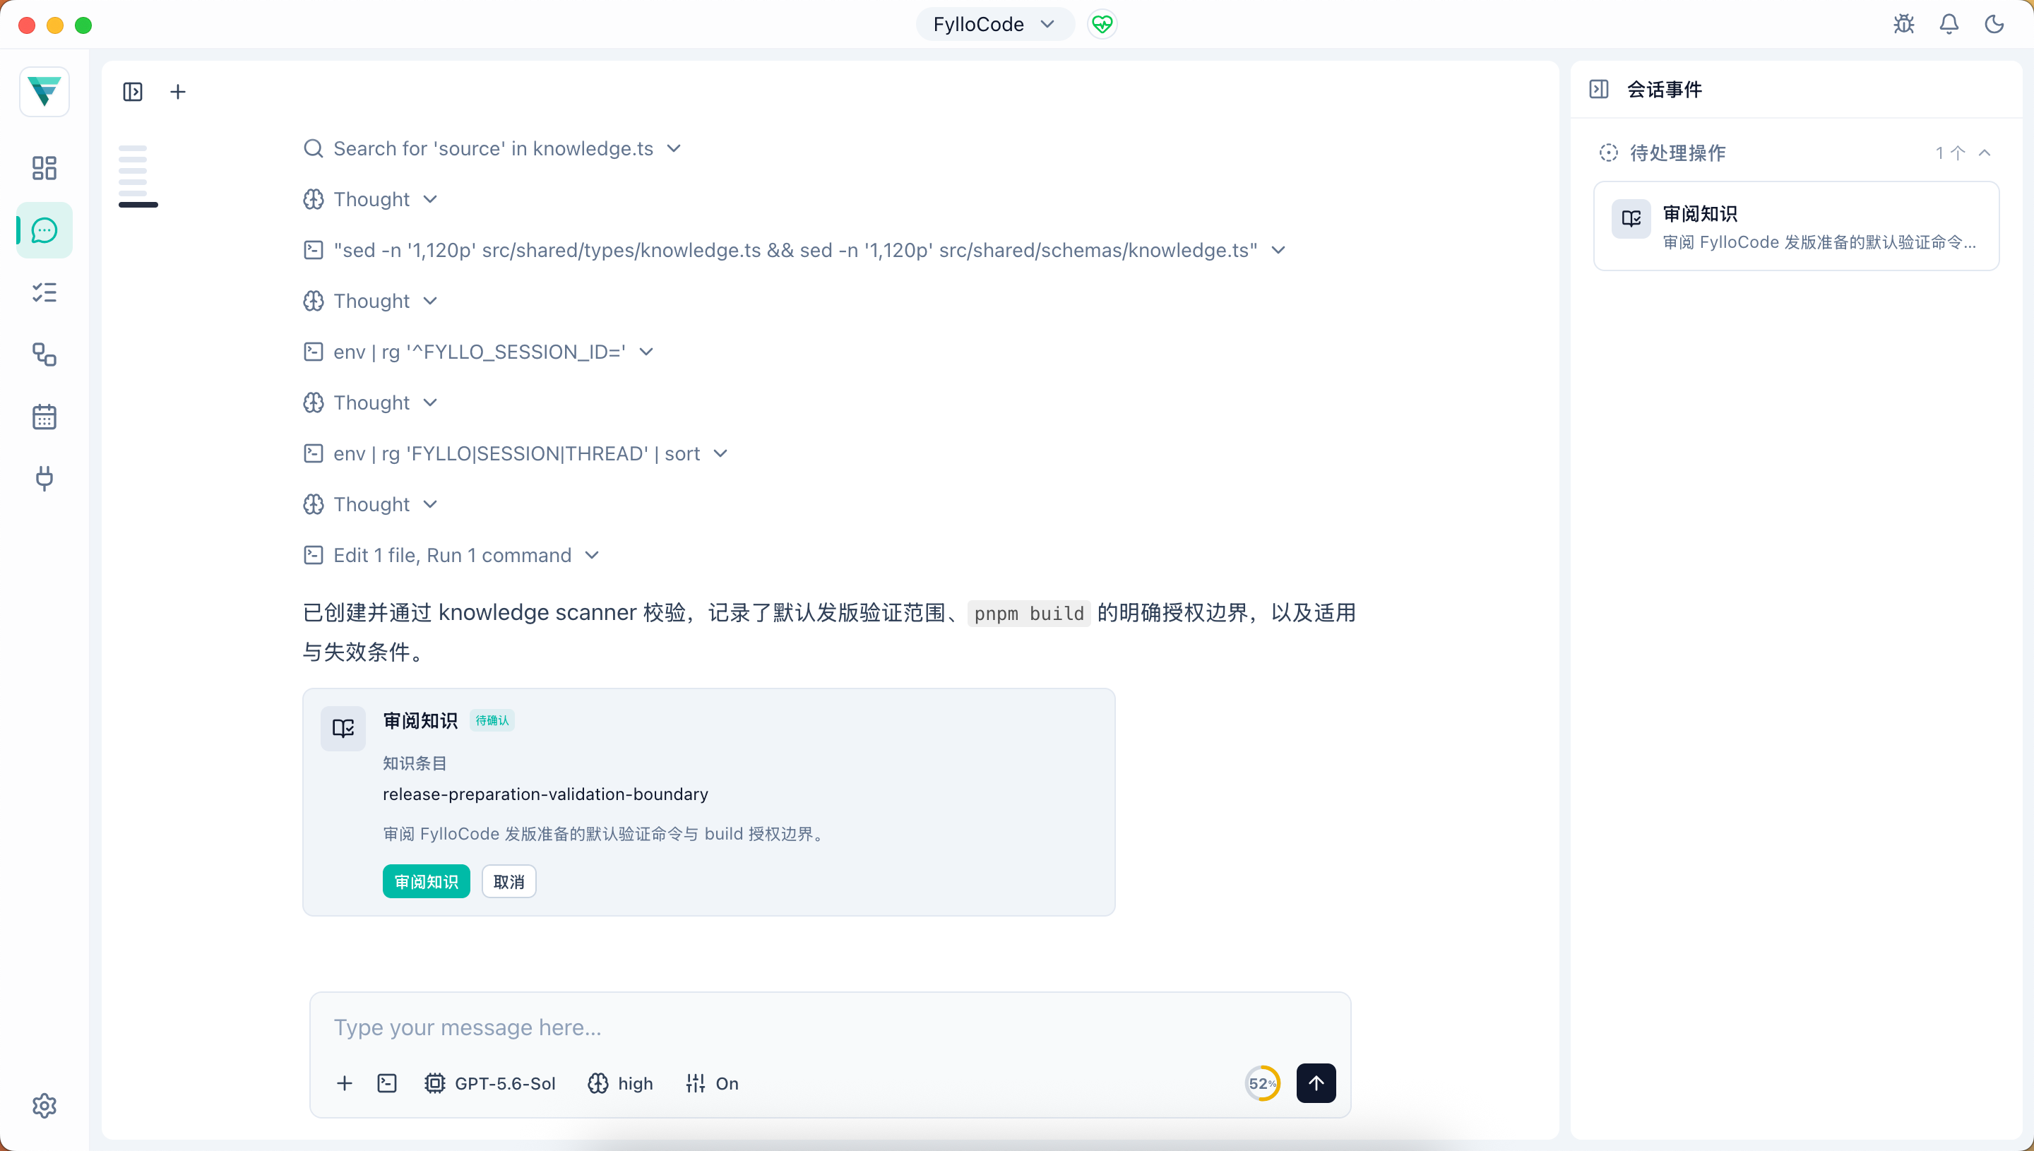Maximize window with green traffic light
Screen dimensions: 2034x1151
[x=83, y=25]
